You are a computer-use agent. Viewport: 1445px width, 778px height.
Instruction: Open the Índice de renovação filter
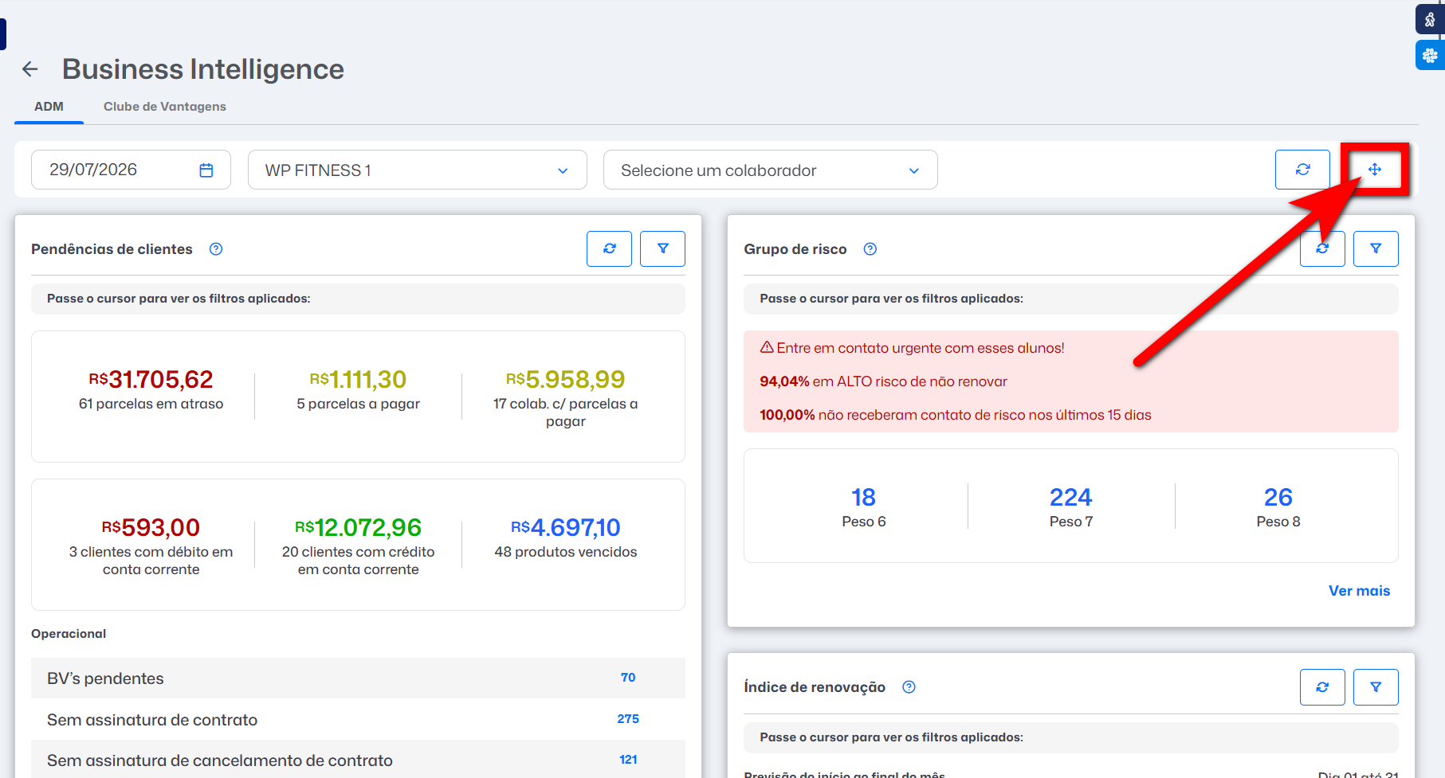1376,687
